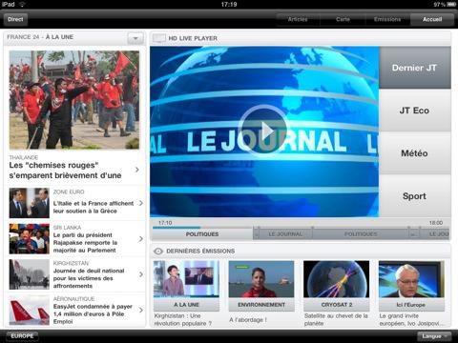Open the Aéronautique EasyJet thumbnail
458x343 pixels.
click(x=30, y=311)
